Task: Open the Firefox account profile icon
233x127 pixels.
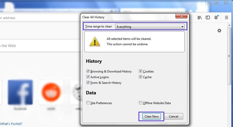Action: click(x=217, y=17)
